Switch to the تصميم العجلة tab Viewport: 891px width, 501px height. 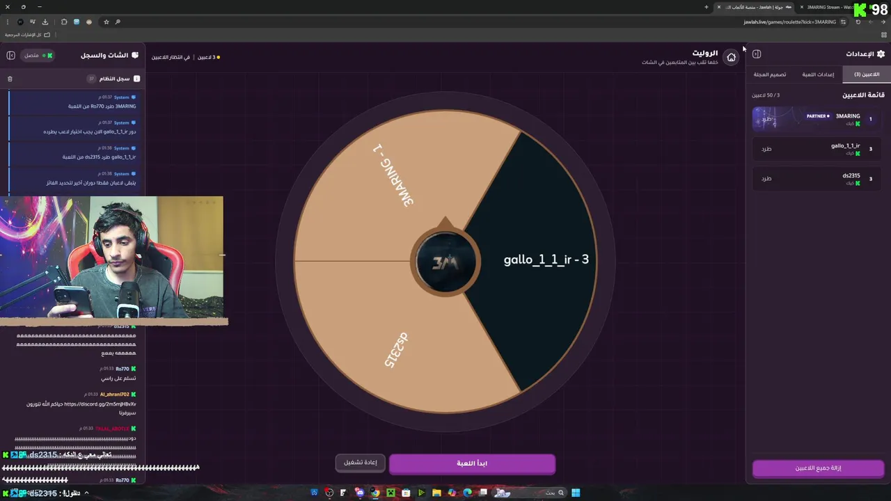click(770, 74)
